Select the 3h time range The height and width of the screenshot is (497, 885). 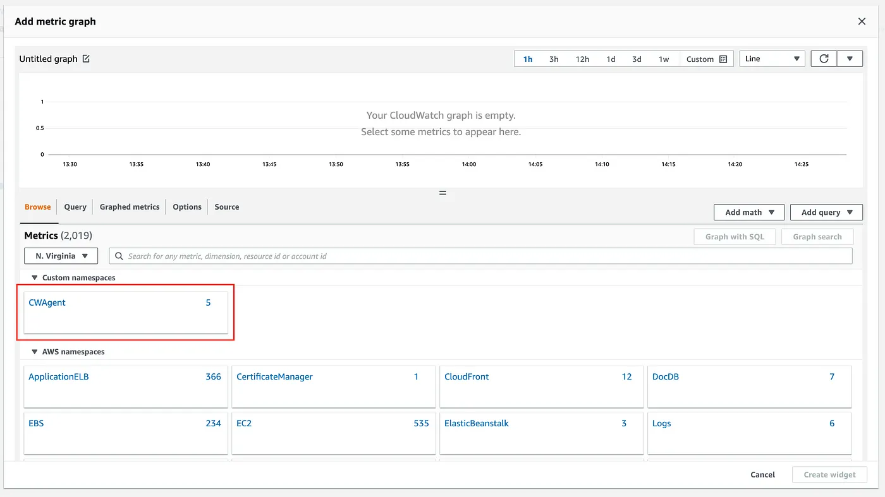point(554,59)
